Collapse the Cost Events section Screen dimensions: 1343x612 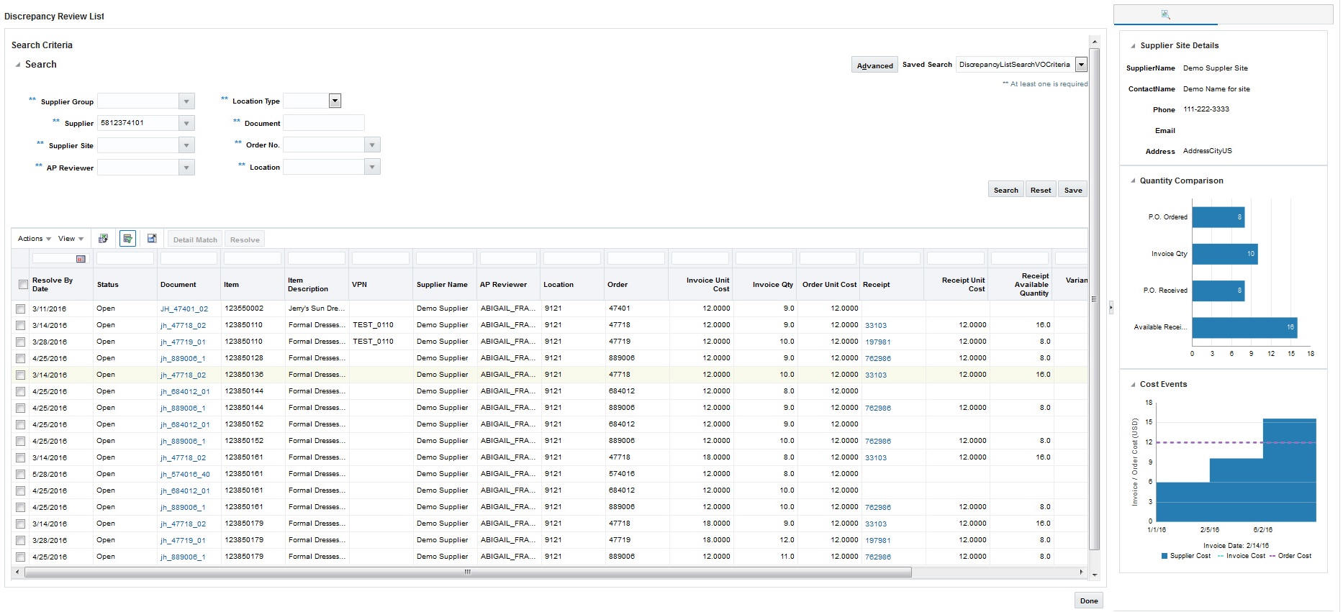[x=1133, y=385]
